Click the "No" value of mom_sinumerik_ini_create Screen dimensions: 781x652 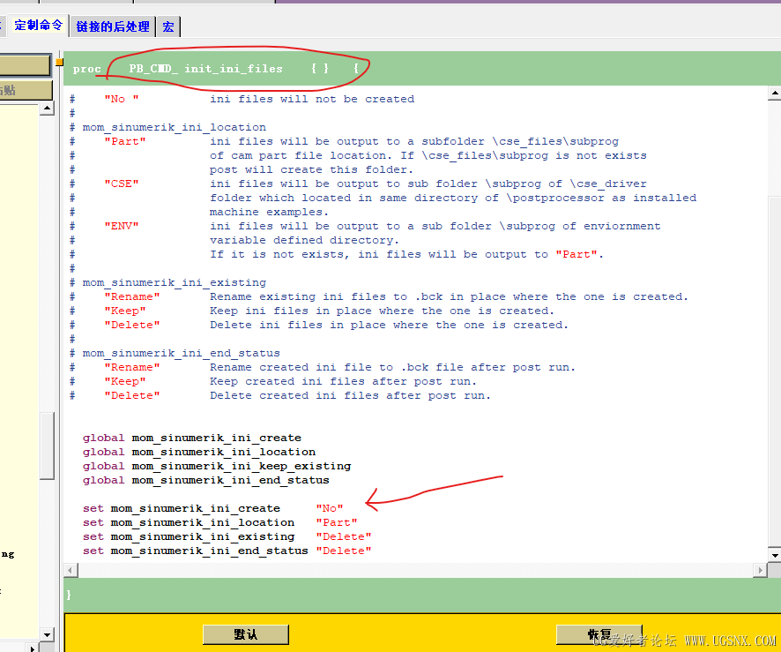[x=329, y=508]
